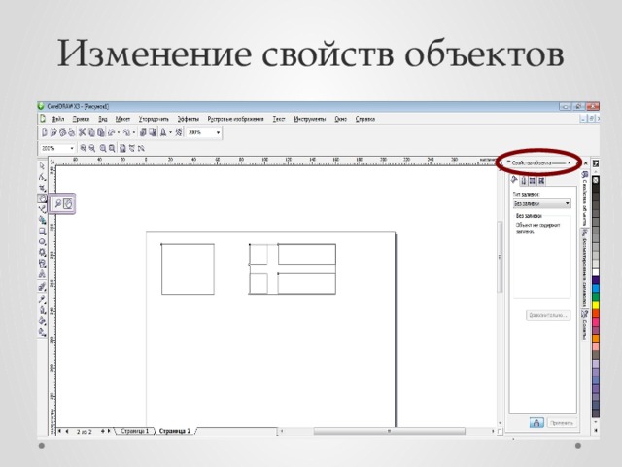Image resolution: width=622 pixels, height=467 pixels.
Task: Select the Text tool
Action: tap(42, 274)
